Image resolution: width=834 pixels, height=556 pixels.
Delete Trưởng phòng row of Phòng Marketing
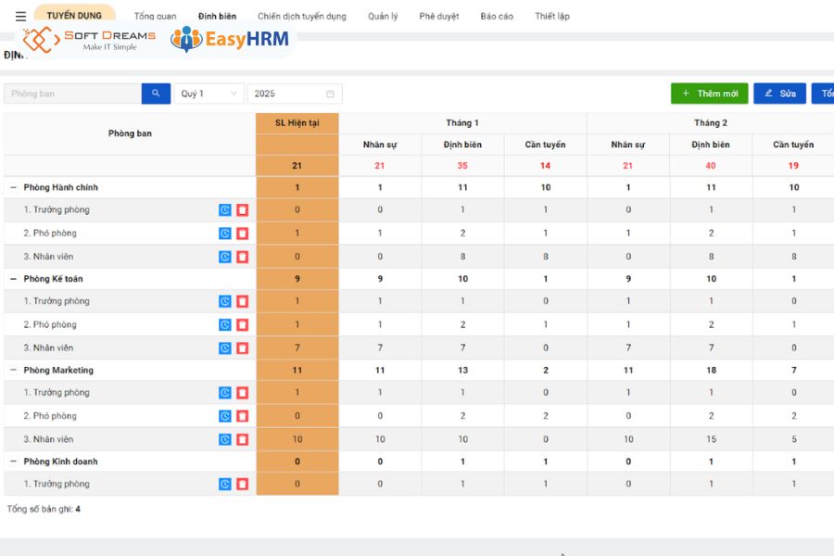pyautogui.click(x=243, y=393)
